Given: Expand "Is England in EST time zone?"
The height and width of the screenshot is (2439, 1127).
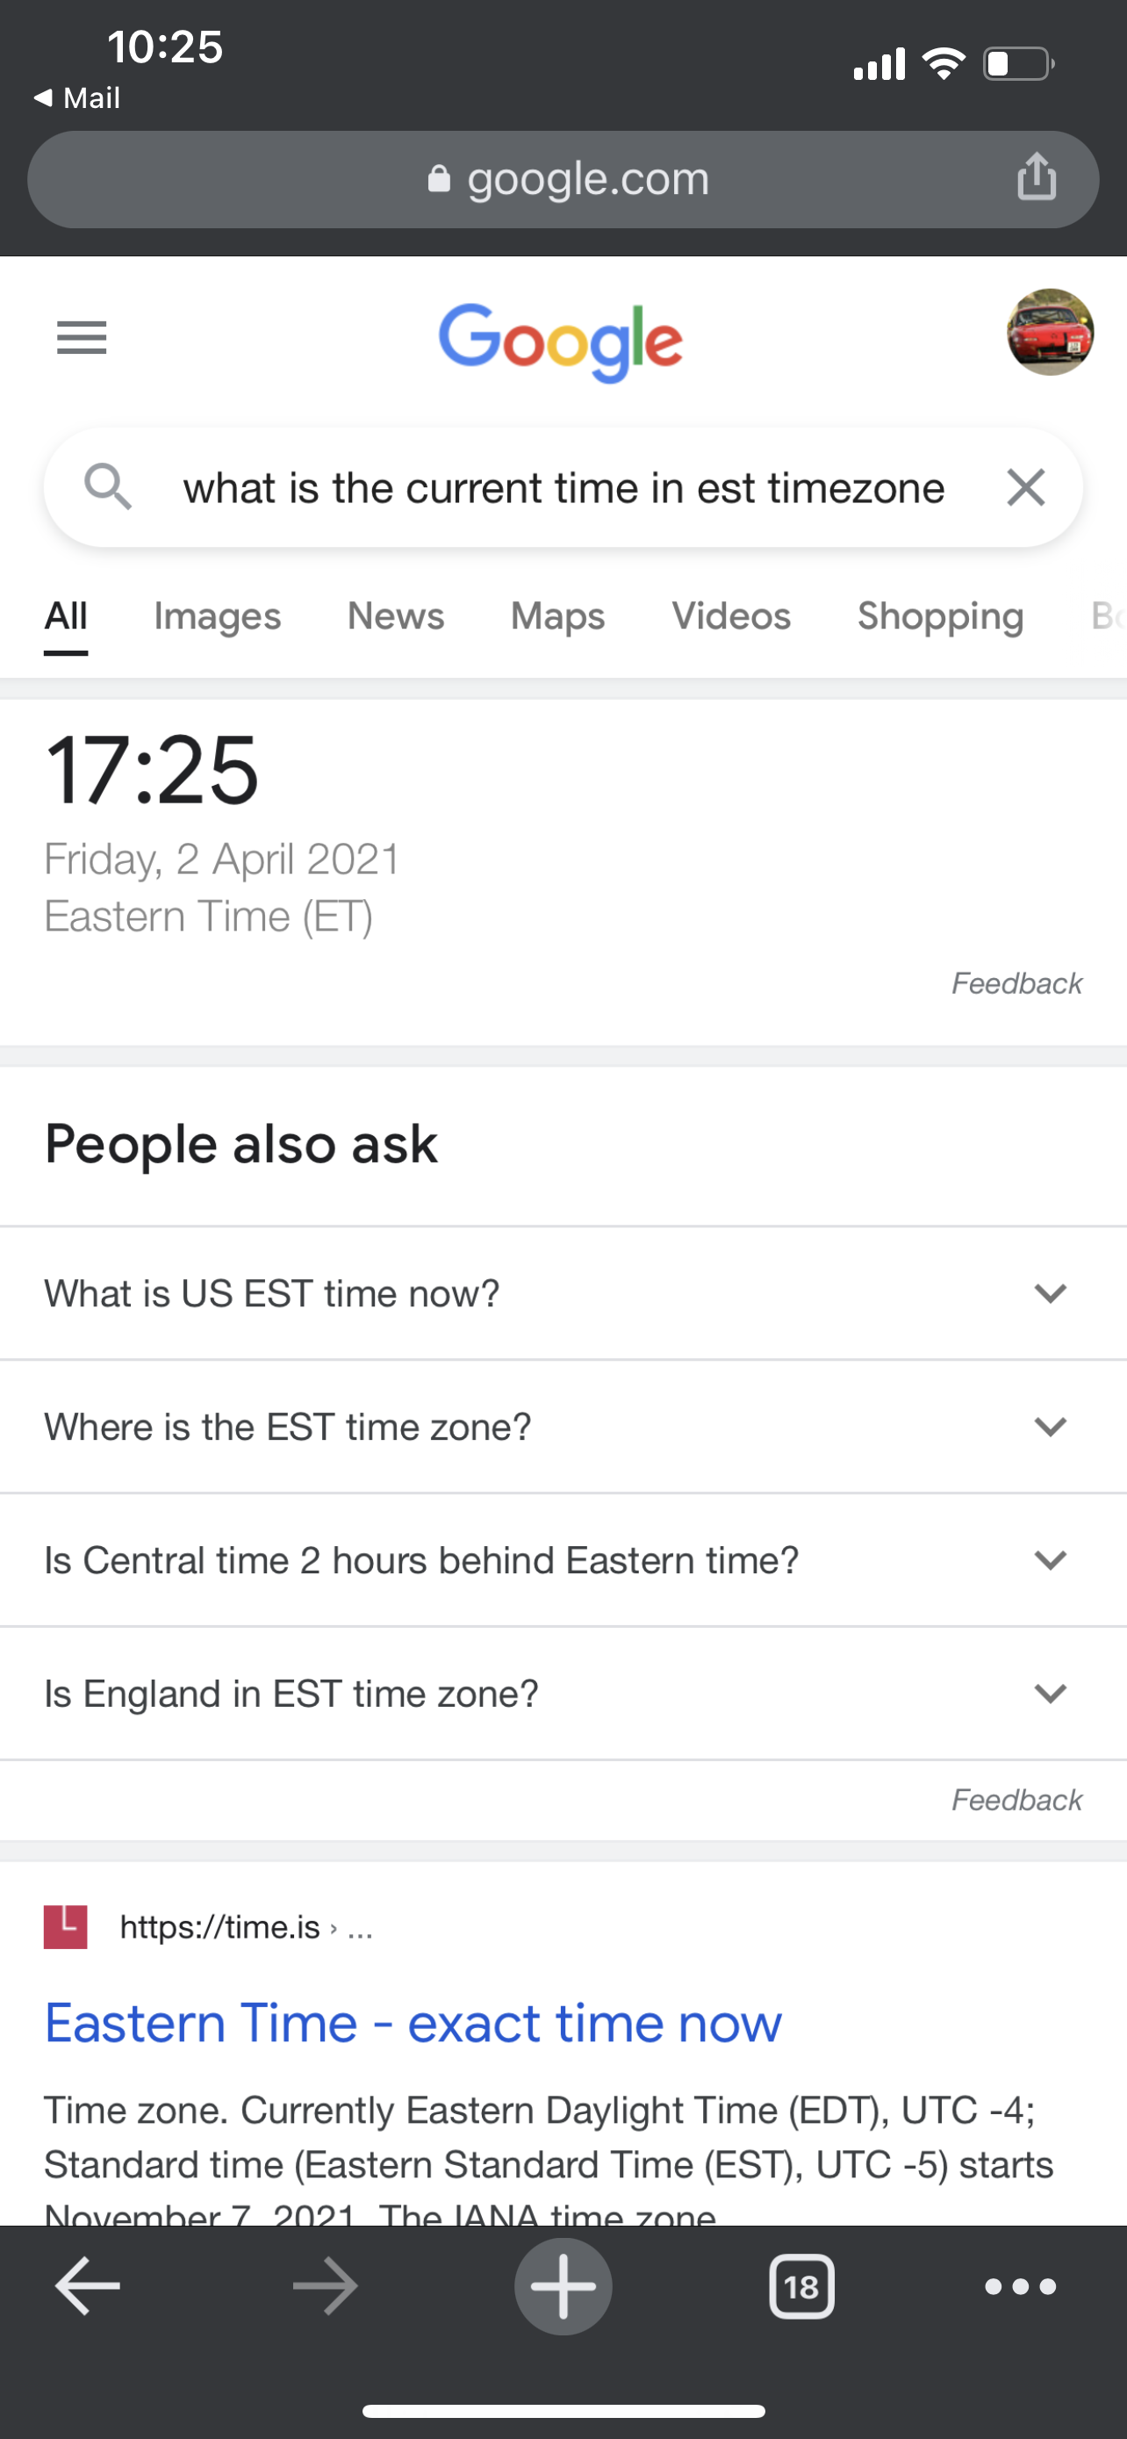Looking at the screenshot, I should (563, 1694).
